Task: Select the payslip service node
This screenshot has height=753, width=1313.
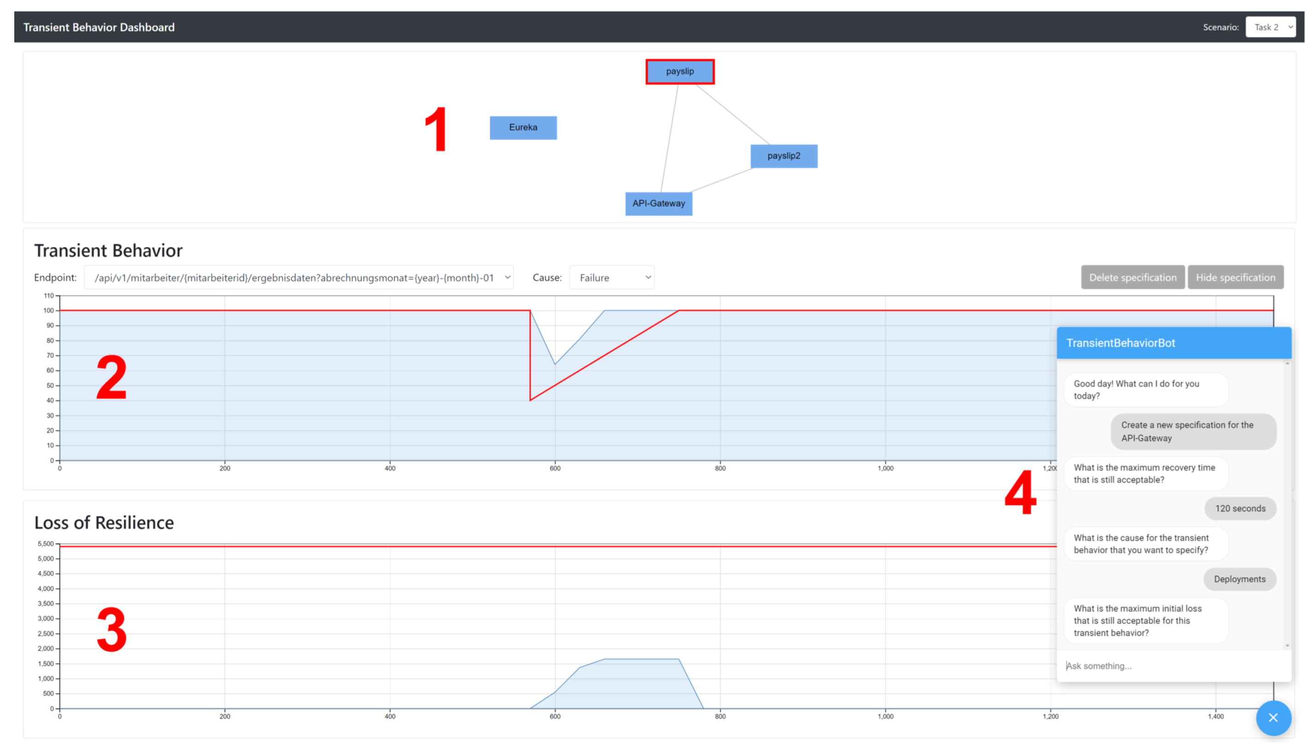Action: [679, 71]
